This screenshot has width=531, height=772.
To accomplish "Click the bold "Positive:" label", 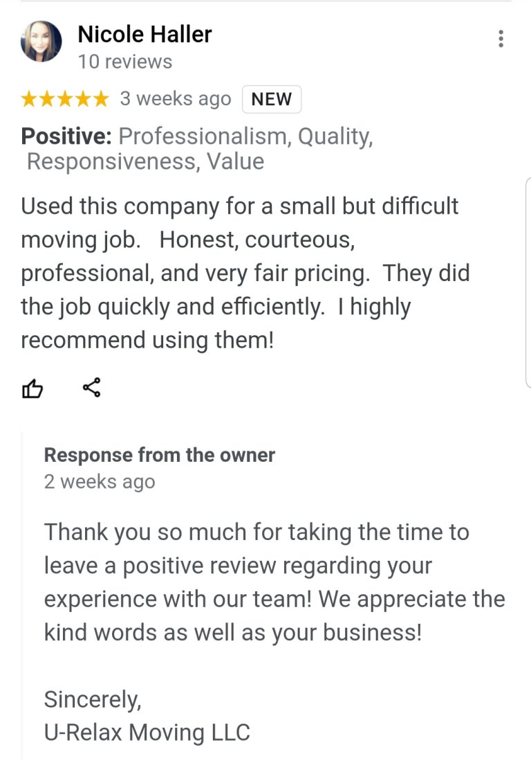I will (66, 136).
